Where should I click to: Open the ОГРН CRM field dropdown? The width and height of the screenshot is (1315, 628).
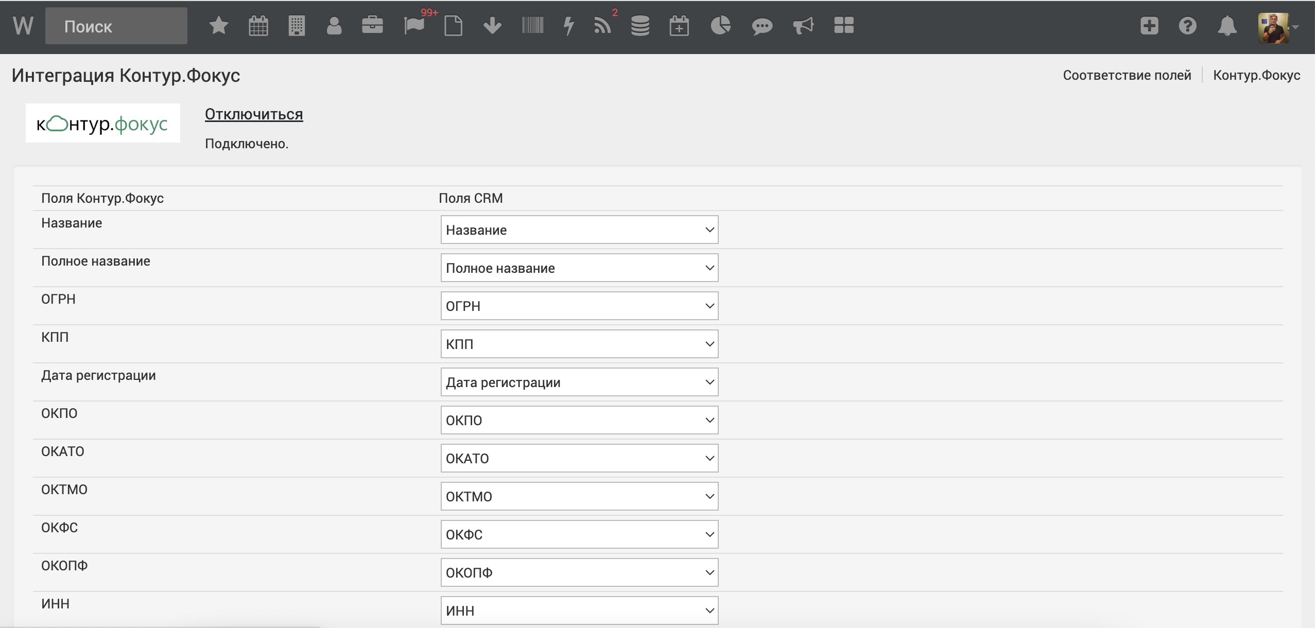(579, 306)
